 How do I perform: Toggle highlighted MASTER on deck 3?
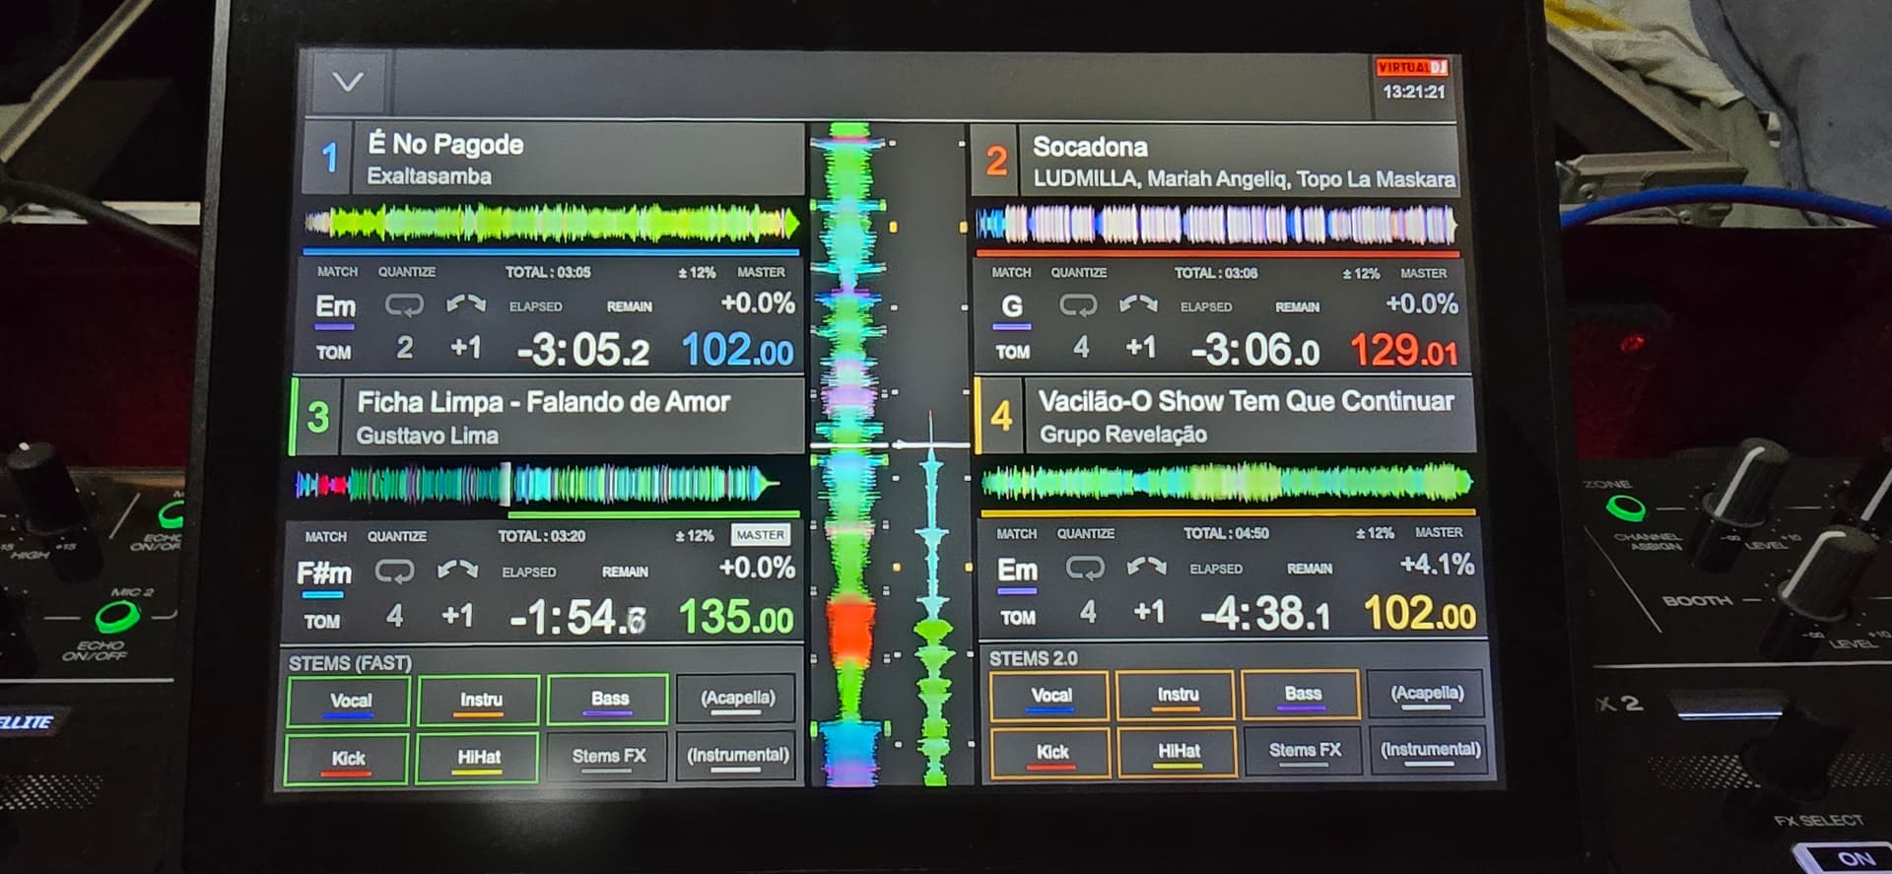point(760,535)
